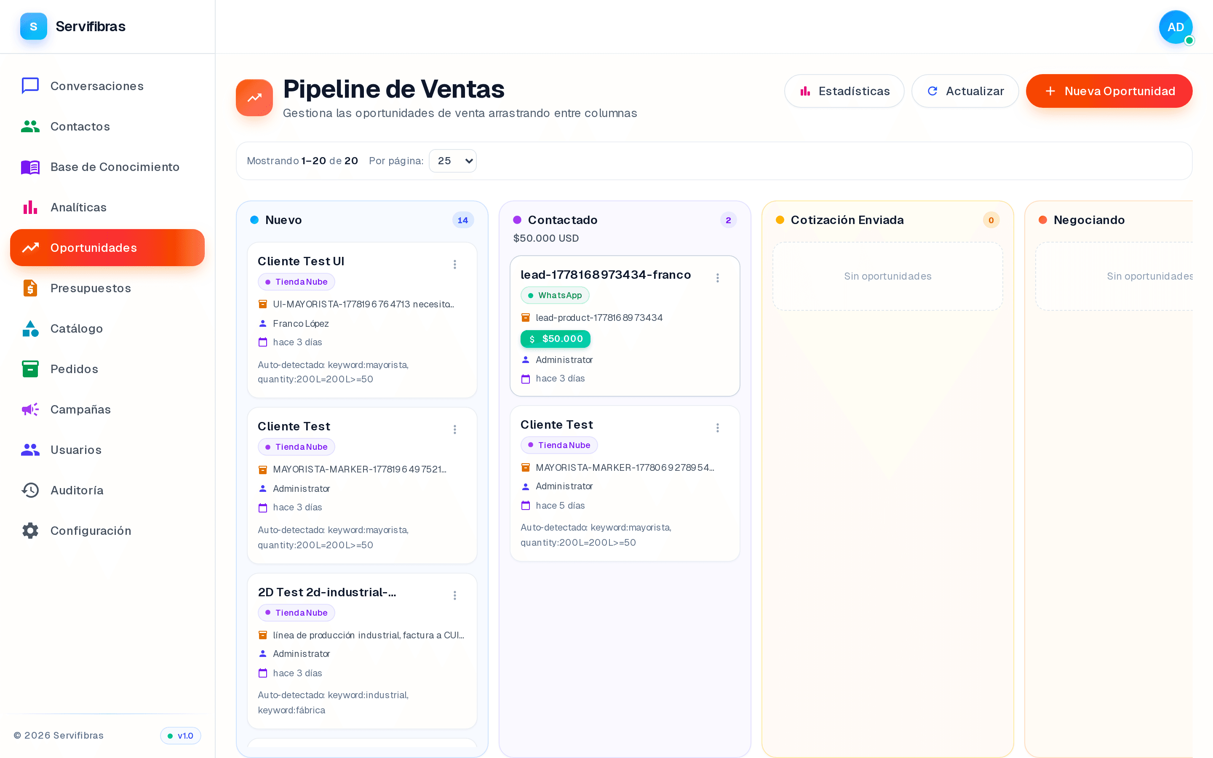Click the Actualizar circular arrow icon
Image resolution: width=1213 pixels, height=758 pixels.
point(932,91)
